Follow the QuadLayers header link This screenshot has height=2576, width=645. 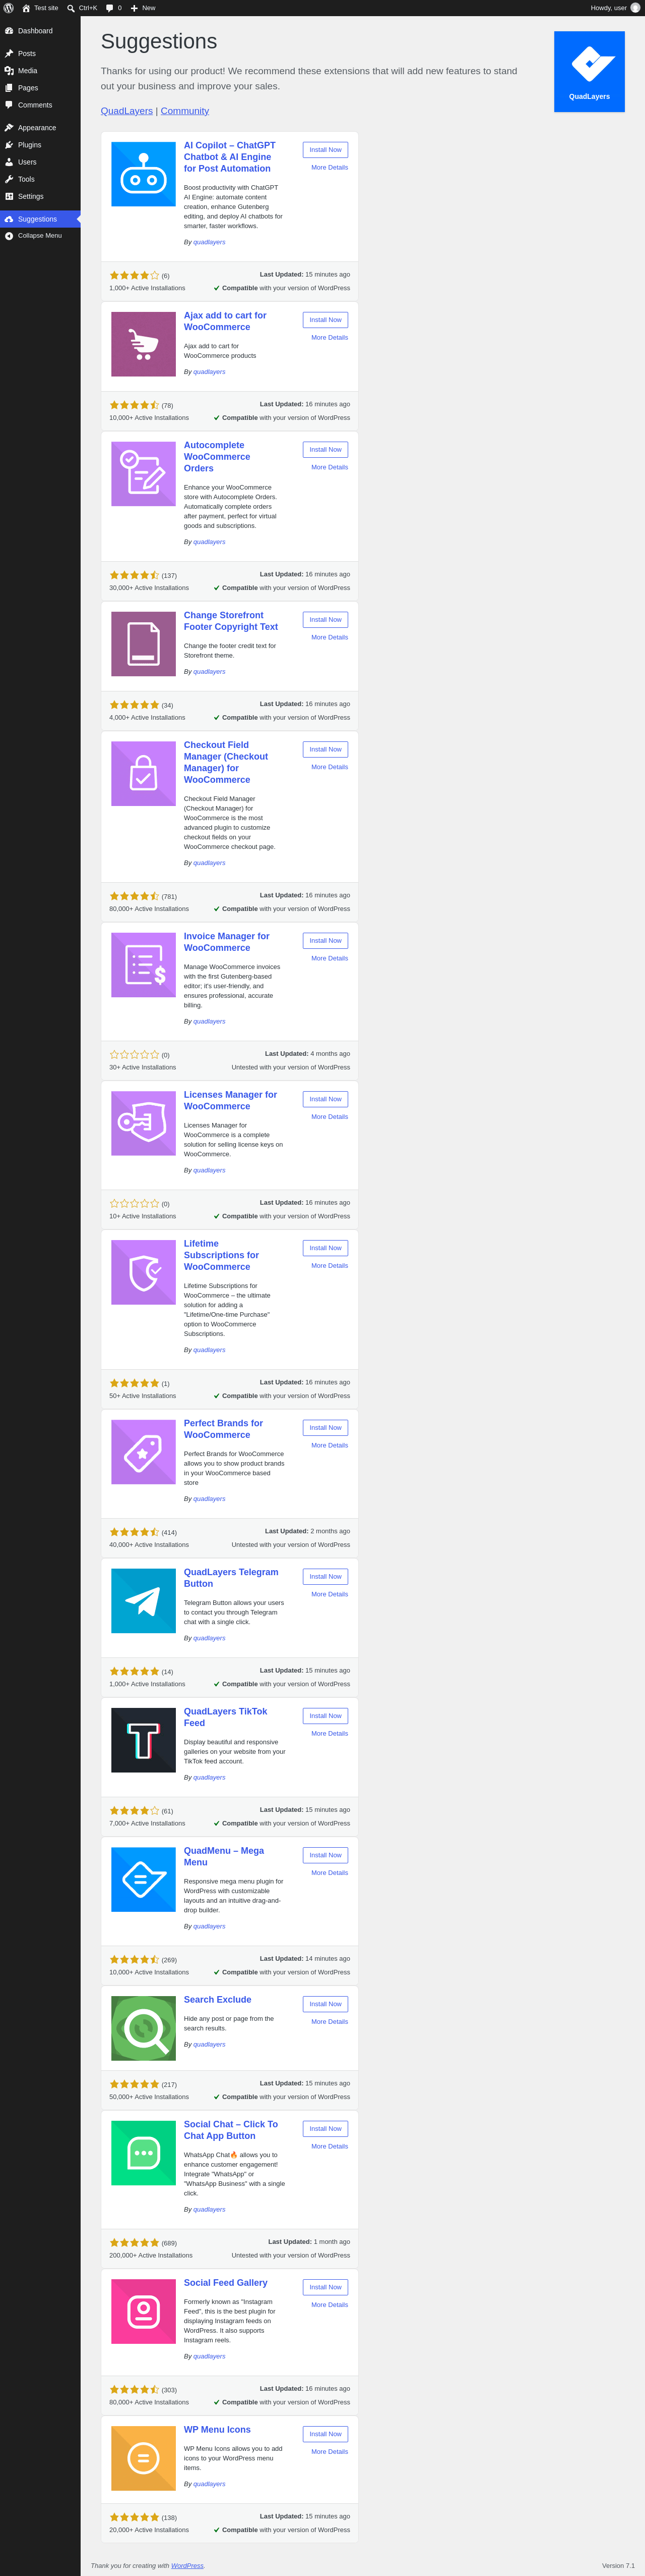[x=127, y=111]
